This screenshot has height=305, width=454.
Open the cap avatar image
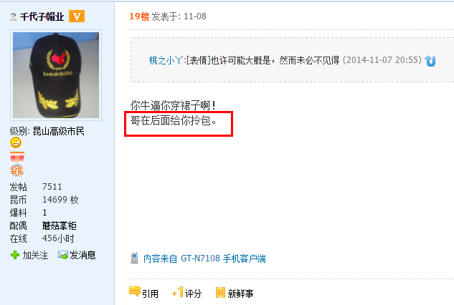56,75
